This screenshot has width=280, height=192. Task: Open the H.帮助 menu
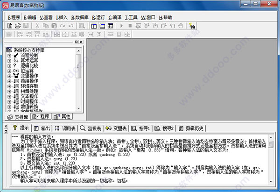tap(165, 17)
